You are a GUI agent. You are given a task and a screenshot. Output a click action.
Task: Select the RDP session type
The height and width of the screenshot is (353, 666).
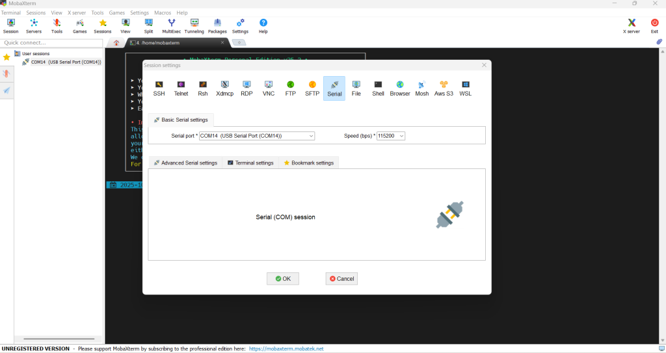[246, 88]
